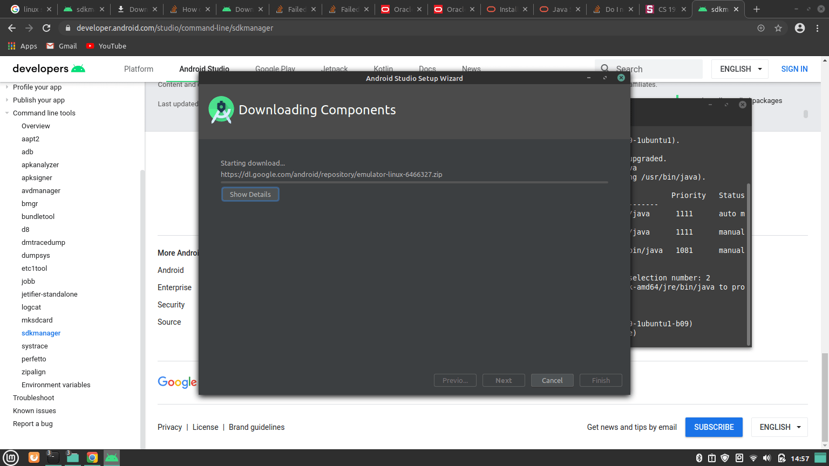Click the Show Details button
This screenshot has height=466, width=829.
(250, 194)
